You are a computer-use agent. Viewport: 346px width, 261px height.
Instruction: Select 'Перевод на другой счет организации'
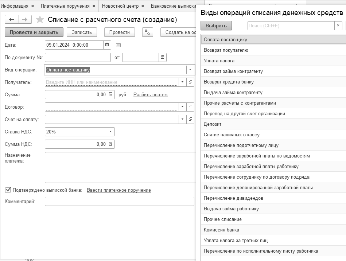(x=273, y=114)
